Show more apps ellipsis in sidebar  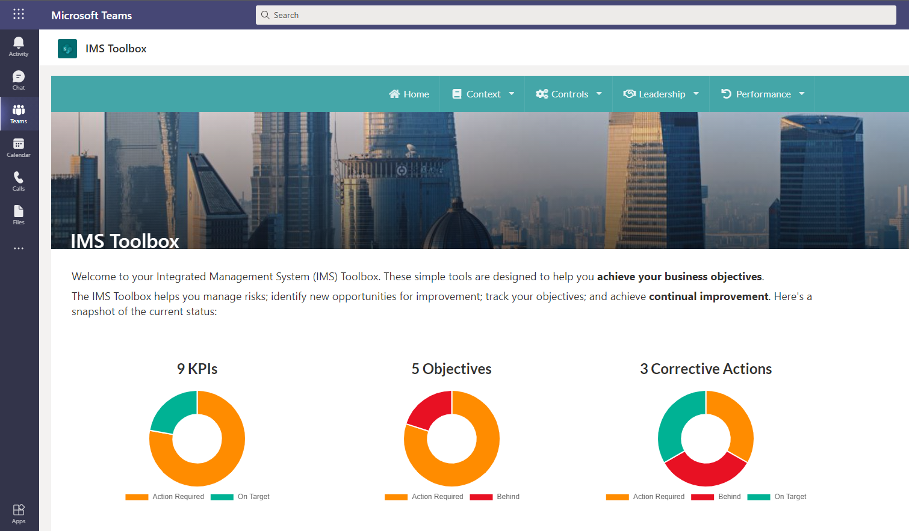tap(19, 248)
